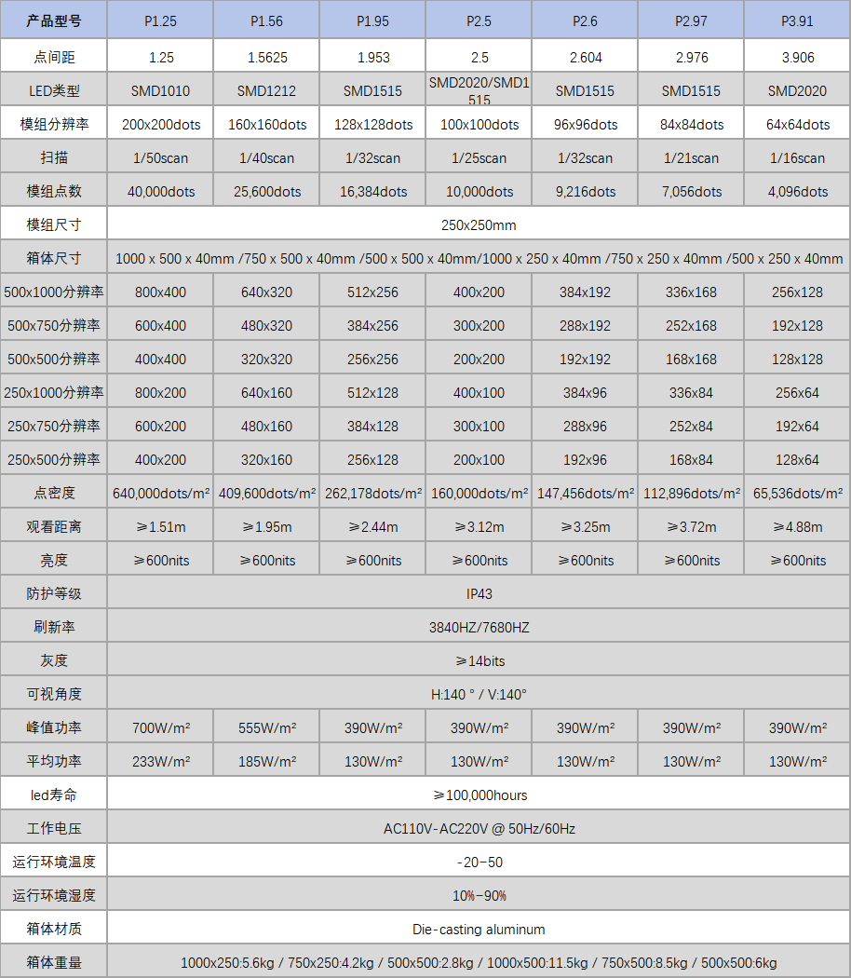Image resolution: width=851 pixels, height=978 pixels.
Task: Click the 1/21scan cell
Action: click(x=691, y=157)
